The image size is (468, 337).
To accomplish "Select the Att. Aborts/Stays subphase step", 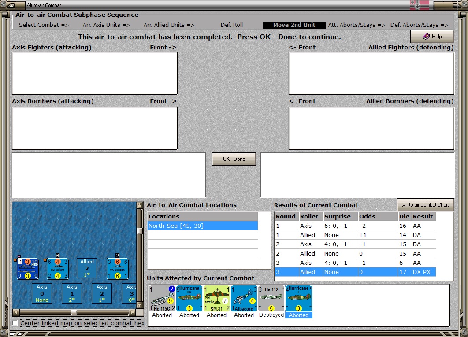I will click(x=357, y=25).
